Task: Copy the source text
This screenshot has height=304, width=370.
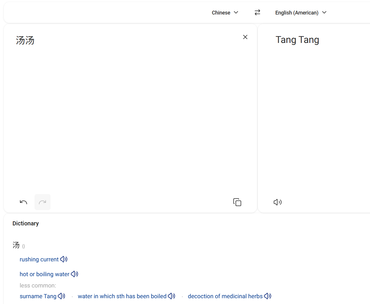Action: coord(237,202)
